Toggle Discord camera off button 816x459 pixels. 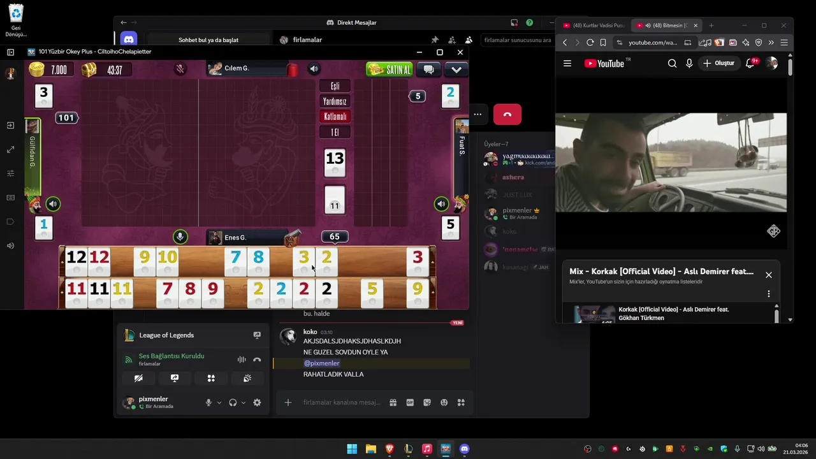138,378
